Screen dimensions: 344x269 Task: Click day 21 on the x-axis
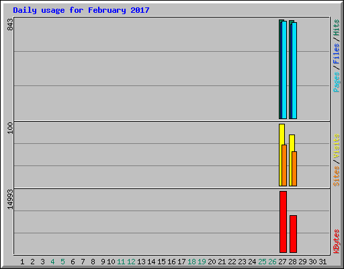[x=222, y=262]
